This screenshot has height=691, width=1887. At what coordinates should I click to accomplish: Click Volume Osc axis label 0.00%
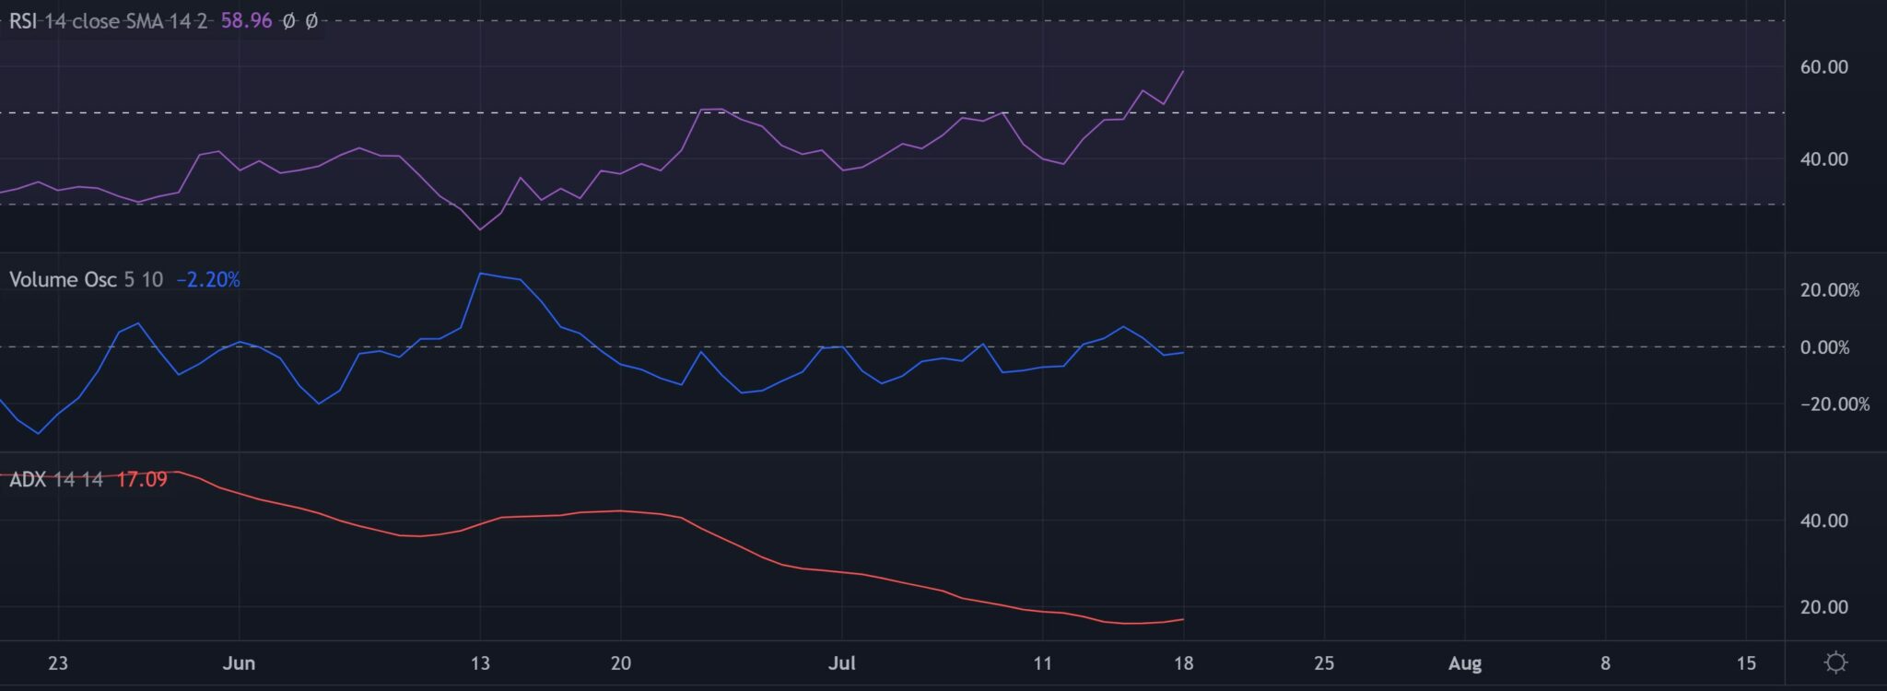tap(1824, 347)
